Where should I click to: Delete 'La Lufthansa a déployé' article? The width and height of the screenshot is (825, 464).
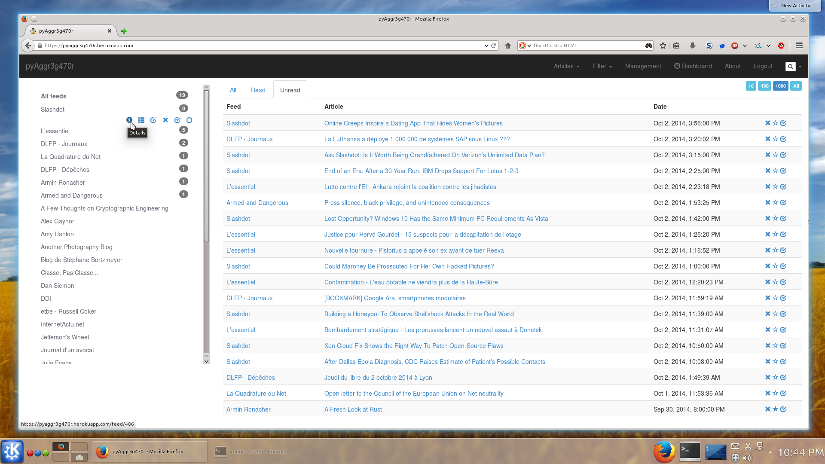pyautogui.click(x=768, y=139)
